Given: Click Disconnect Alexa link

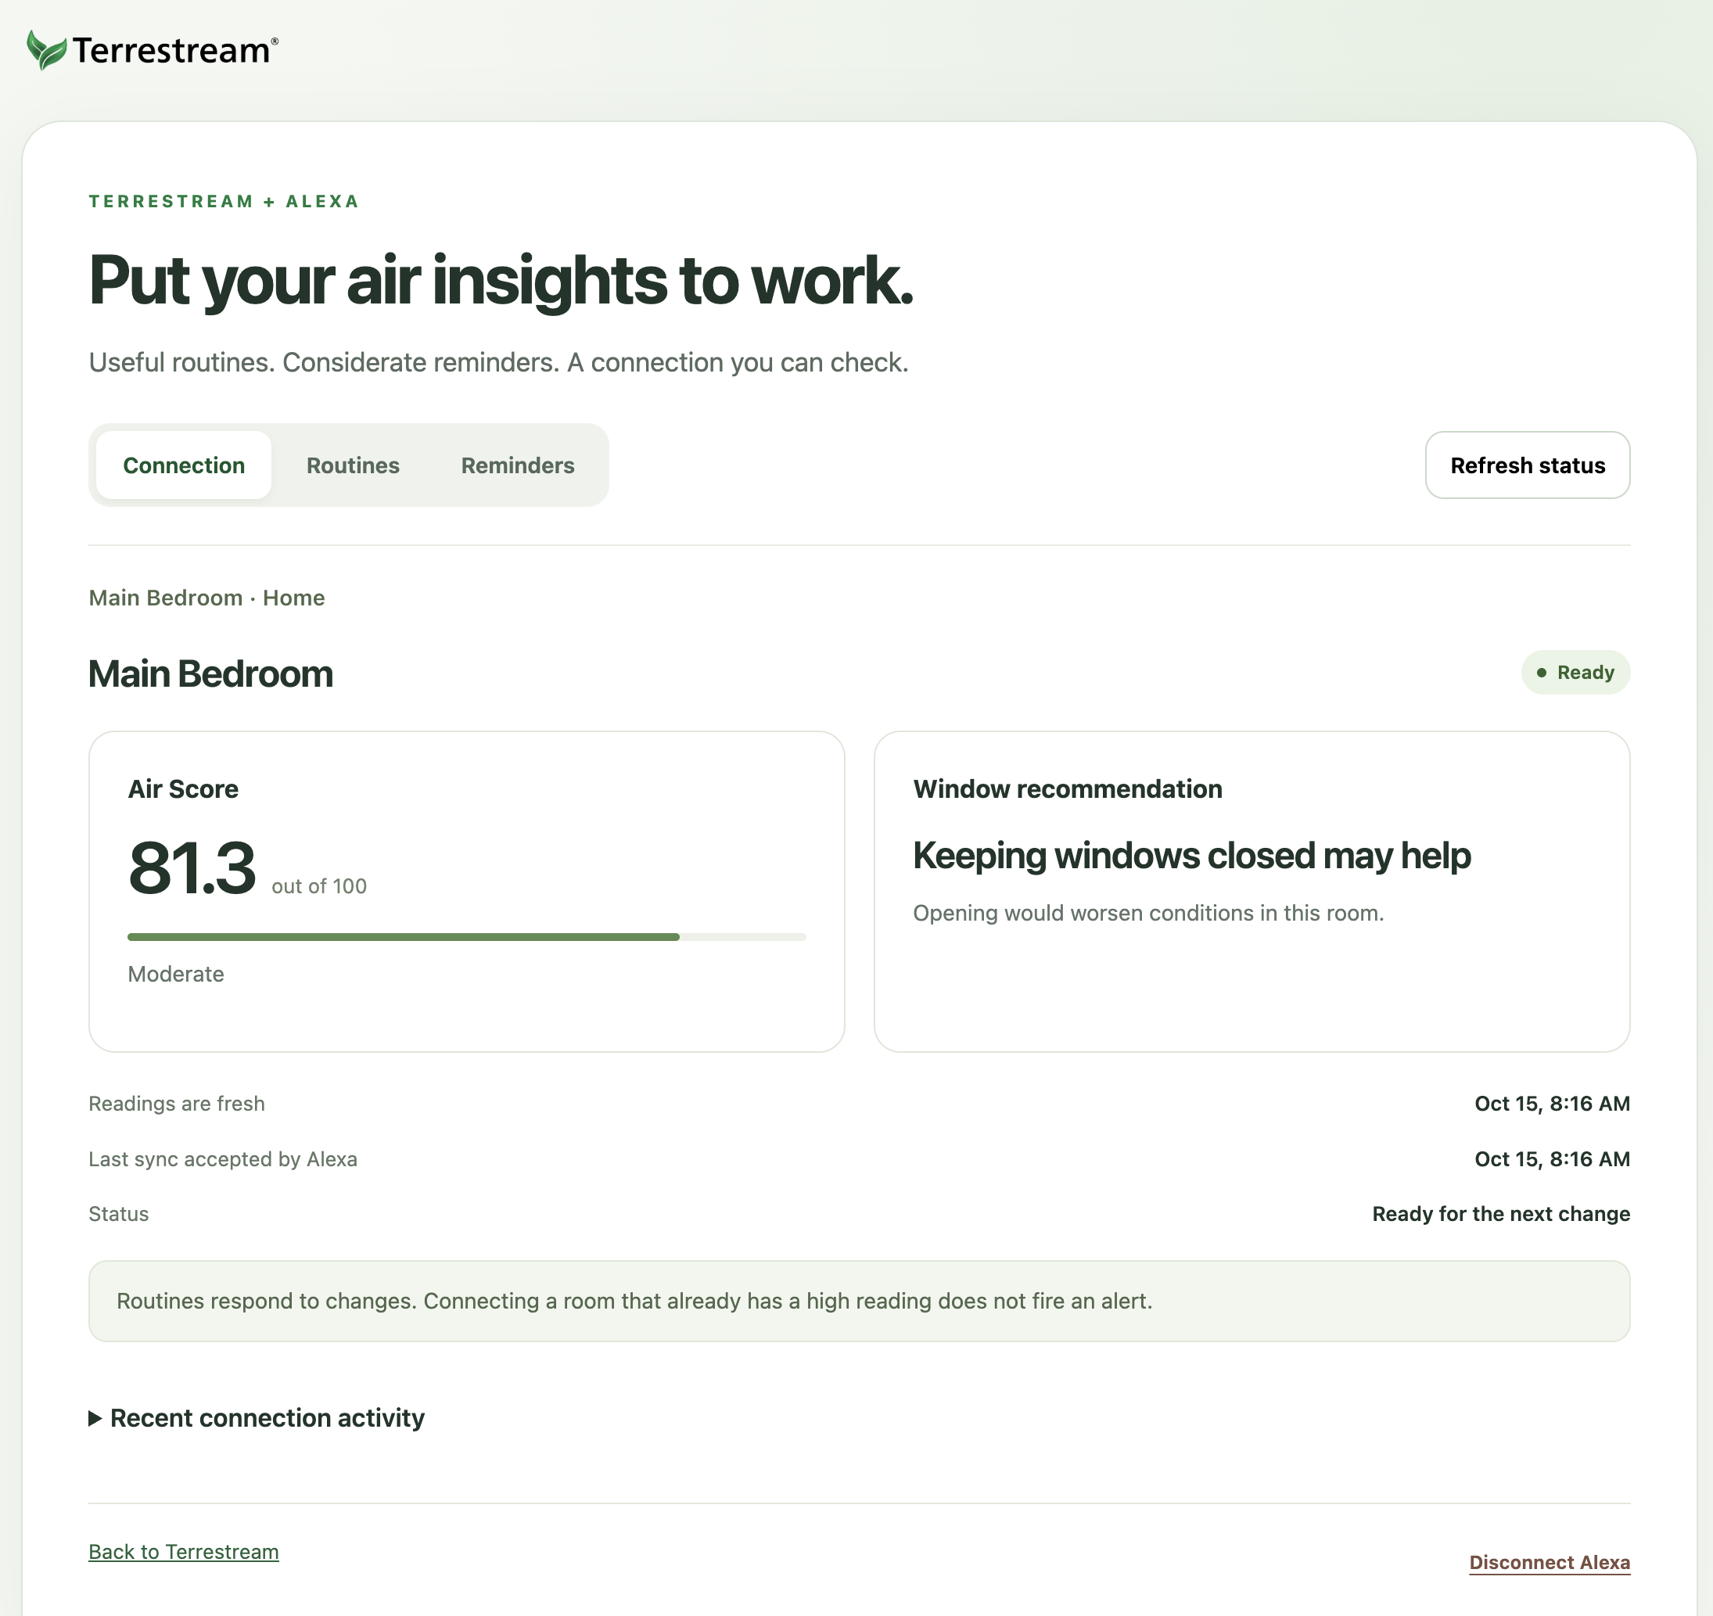Looking at the screenshot, I should pyautogui.click(x=1550, y=1563).
